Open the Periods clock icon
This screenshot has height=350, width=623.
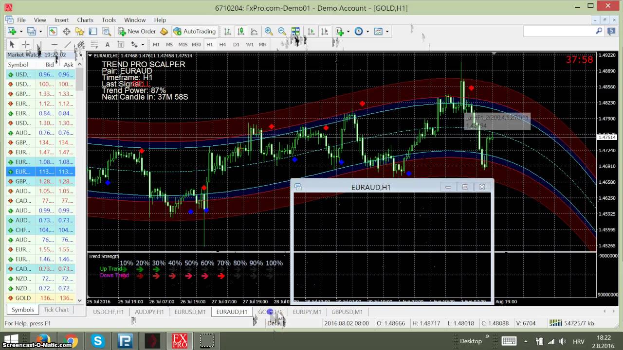[359, 31]
